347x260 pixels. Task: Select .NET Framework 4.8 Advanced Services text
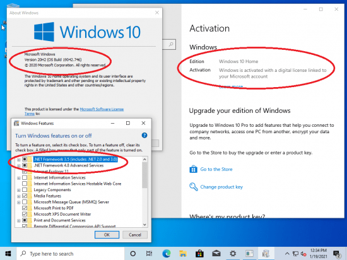[69, 165]
